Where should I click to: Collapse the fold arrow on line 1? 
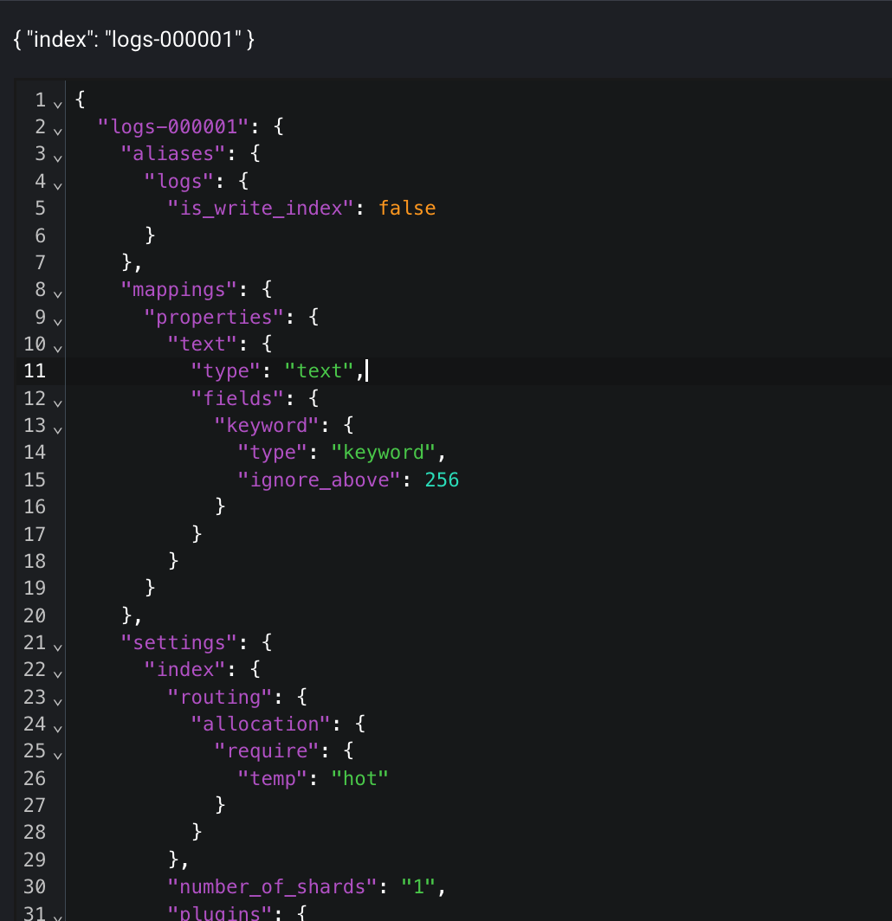tap(57, 104)
